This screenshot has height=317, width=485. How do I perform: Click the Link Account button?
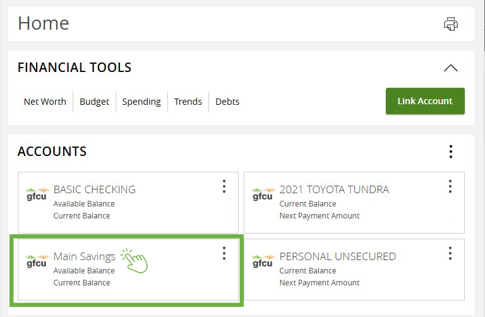[x=425, y=101]
